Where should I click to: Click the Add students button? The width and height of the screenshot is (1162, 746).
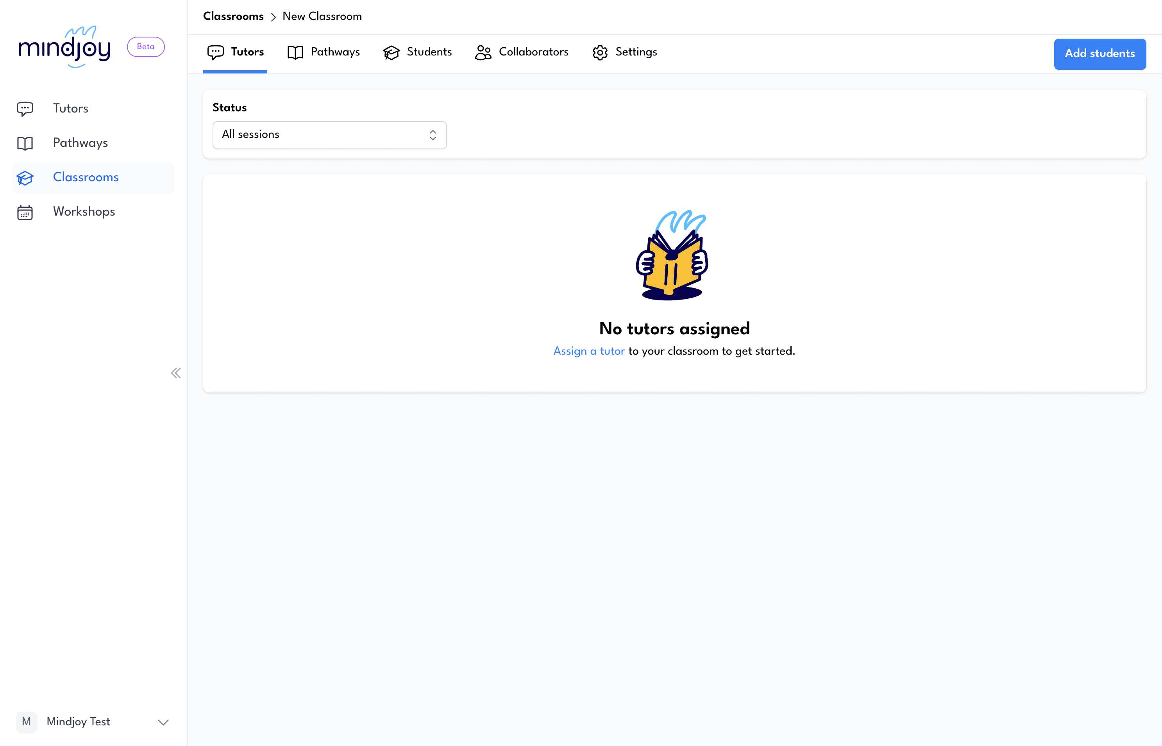point(1099,54)
